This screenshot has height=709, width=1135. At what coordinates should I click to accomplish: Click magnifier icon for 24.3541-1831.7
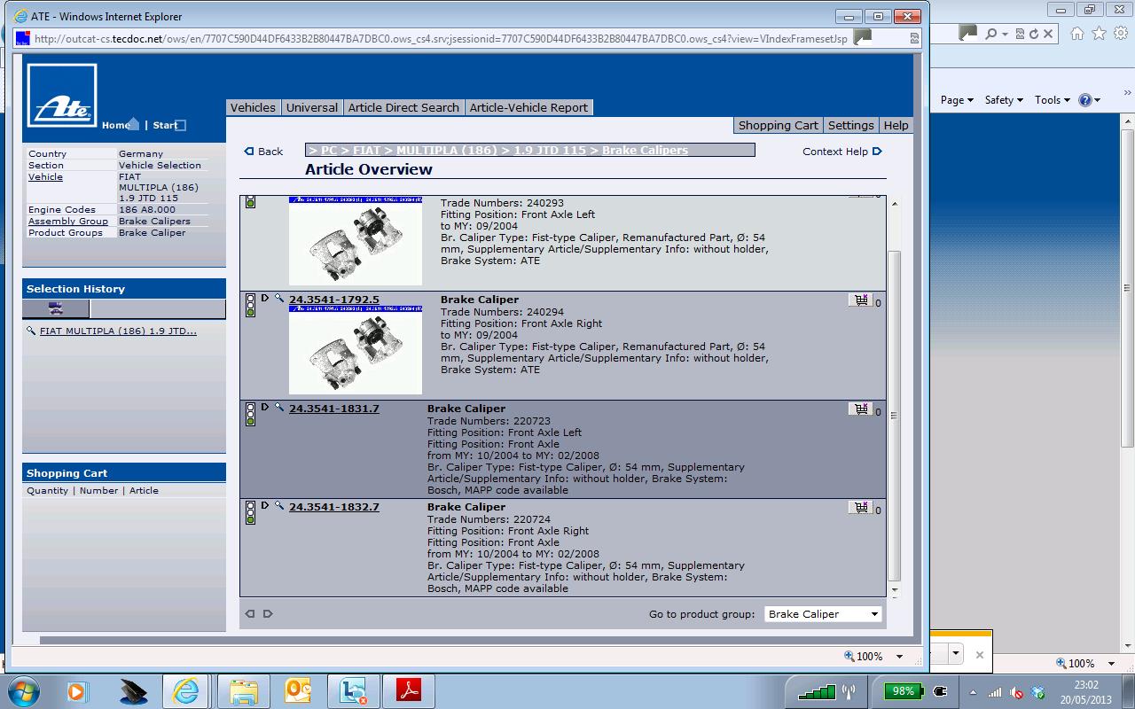point(278,408)
